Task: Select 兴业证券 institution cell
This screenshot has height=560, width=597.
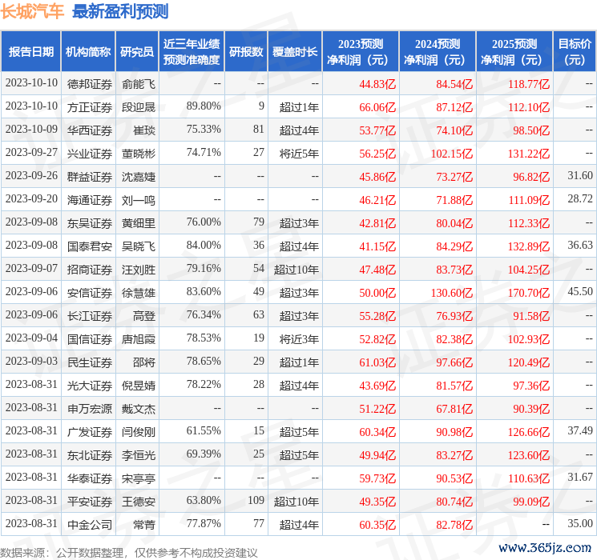Action: [90, 154]
